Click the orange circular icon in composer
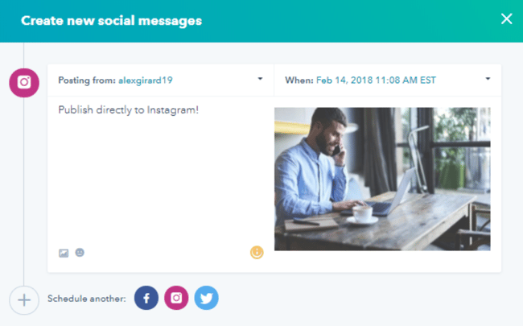Viewport: 523px width, 326px height. pyautogui.click(x=257, y=252)
